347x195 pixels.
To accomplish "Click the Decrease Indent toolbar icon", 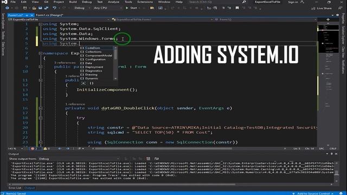I will click(223, 8).
